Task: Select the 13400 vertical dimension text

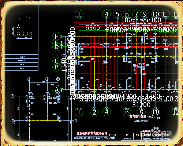Action: point(64,63)
